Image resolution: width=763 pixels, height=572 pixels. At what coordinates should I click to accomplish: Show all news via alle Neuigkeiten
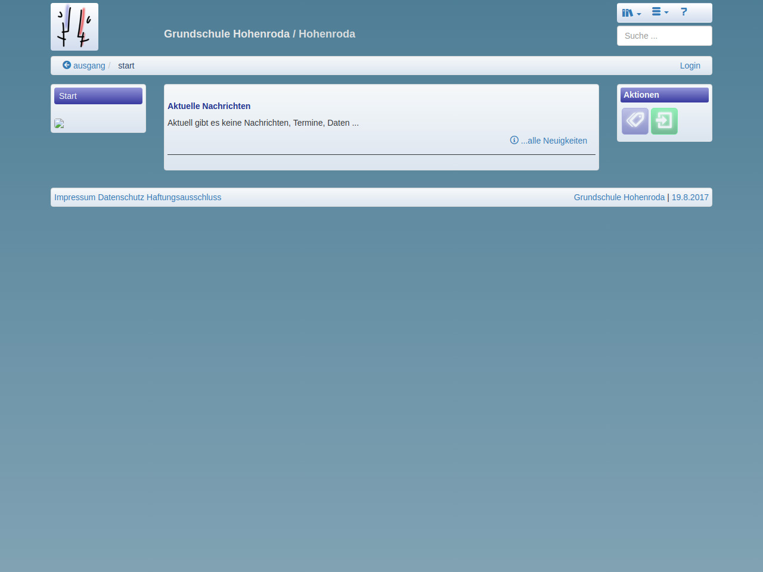[548, 141]
